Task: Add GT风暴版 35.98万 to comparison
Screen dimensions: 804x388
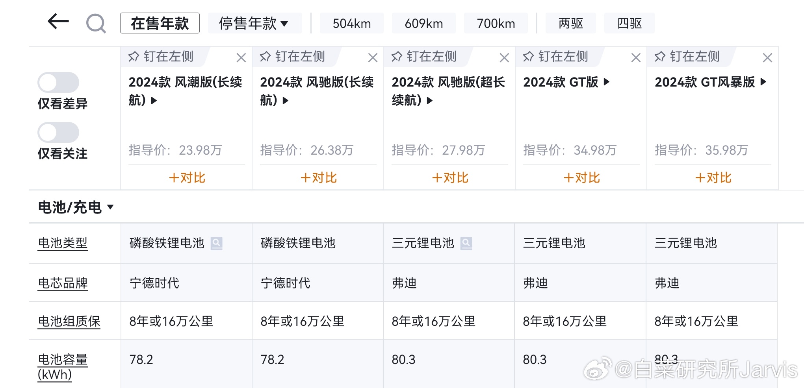Action: (713, 178)
